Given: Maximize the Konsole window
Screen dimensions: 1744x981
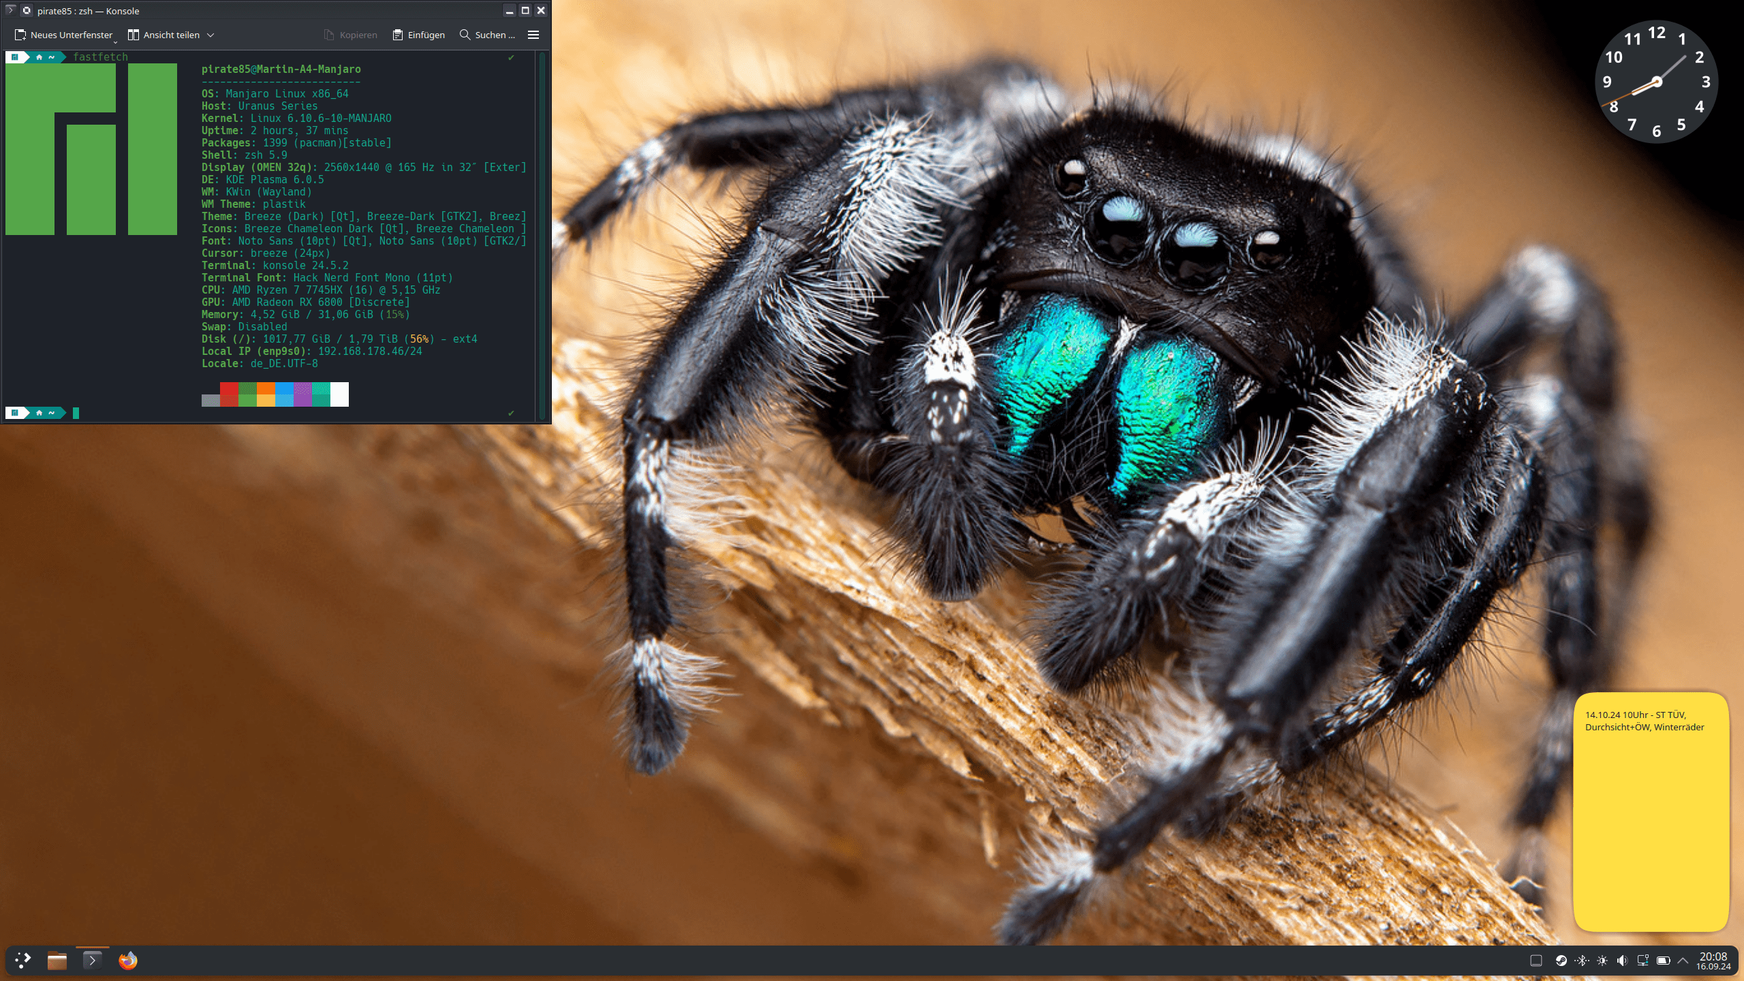Looking at the screenshot, I should coord(525,10).
